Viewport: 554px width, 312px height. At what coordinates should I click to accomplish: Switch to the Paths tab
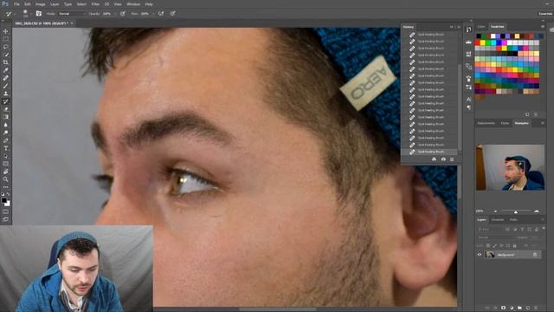pyautogui.click(x=513, y=219)
